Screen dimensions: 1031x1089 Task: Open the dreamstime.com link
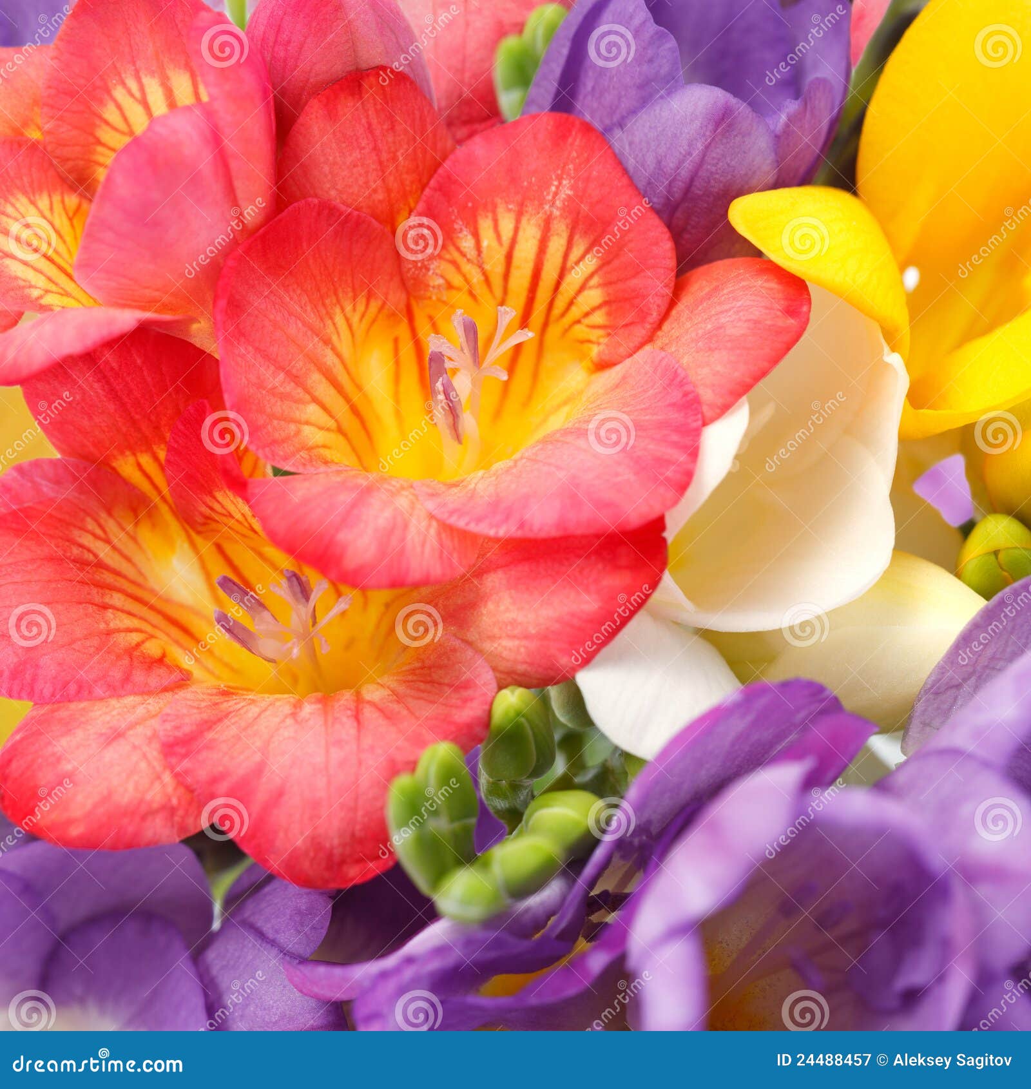coord(97,1062)
